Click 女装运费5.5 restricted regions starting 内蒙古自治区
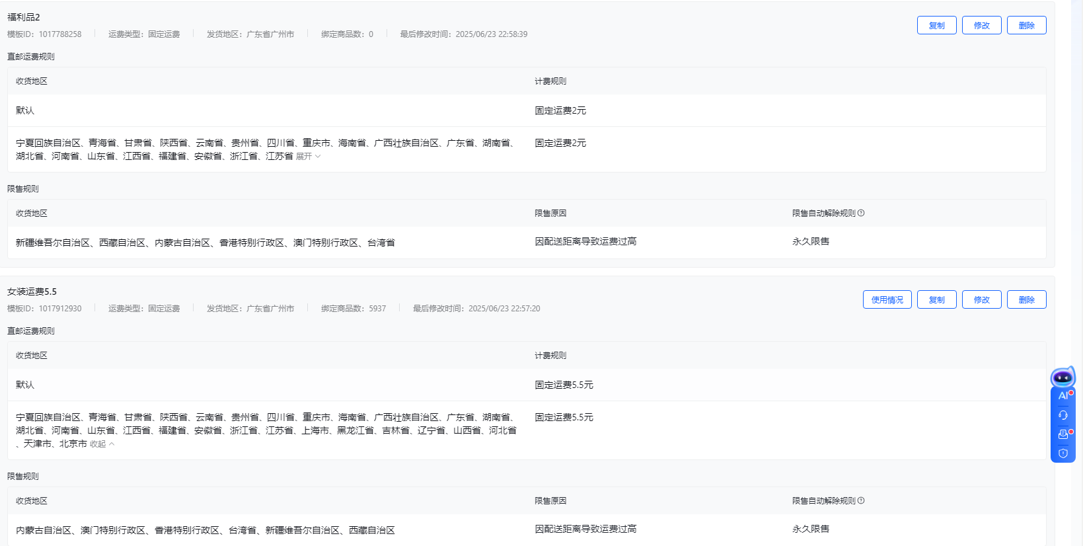The width and height of the screenshot is (1083, 546). click(x=205, y=530)
